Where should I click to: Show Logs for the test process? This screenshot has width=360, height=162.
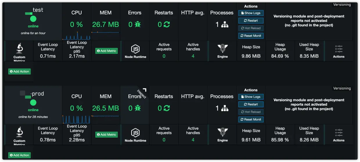251,13
